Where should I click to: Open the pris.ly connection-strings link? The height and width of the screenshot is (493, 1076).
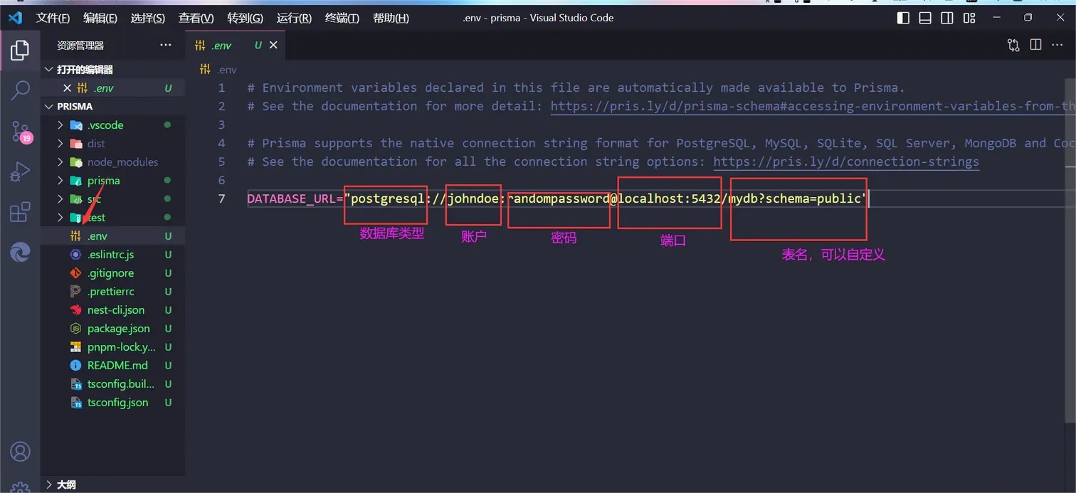click(845, 161)
